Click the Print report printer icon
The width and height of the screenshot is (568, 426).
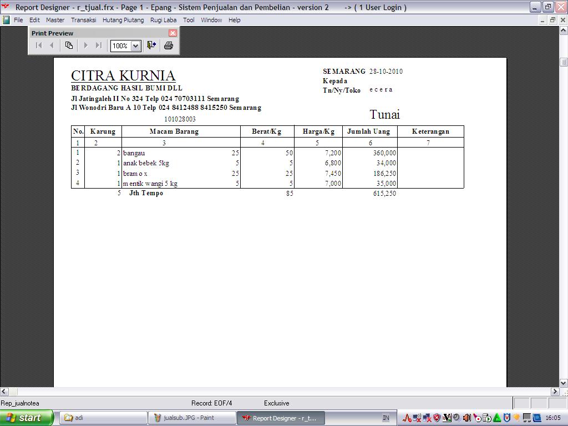[169, 45]
